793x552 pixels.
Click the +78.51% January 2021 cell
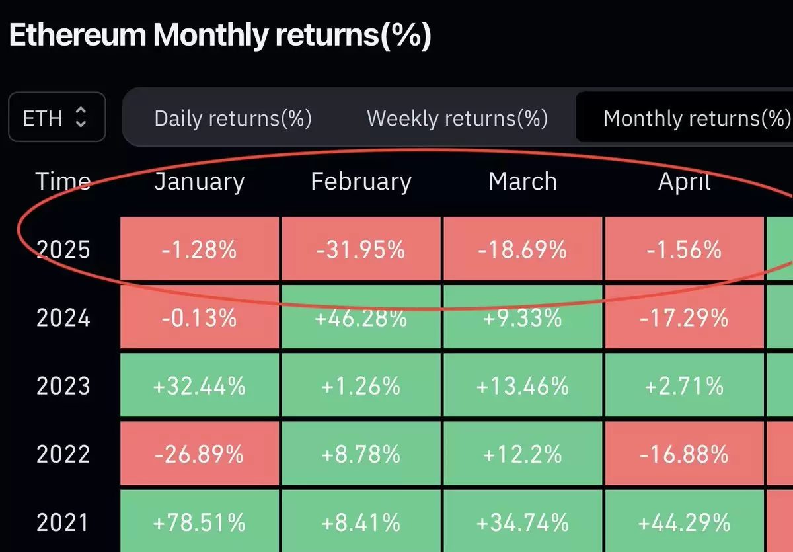pyautogui.click(x=199, y=521)
